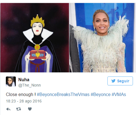This screenshot has height=115, width=136.
Task: Click the red box held by queen
Action: pyautogui.click(x=38, y=55)
